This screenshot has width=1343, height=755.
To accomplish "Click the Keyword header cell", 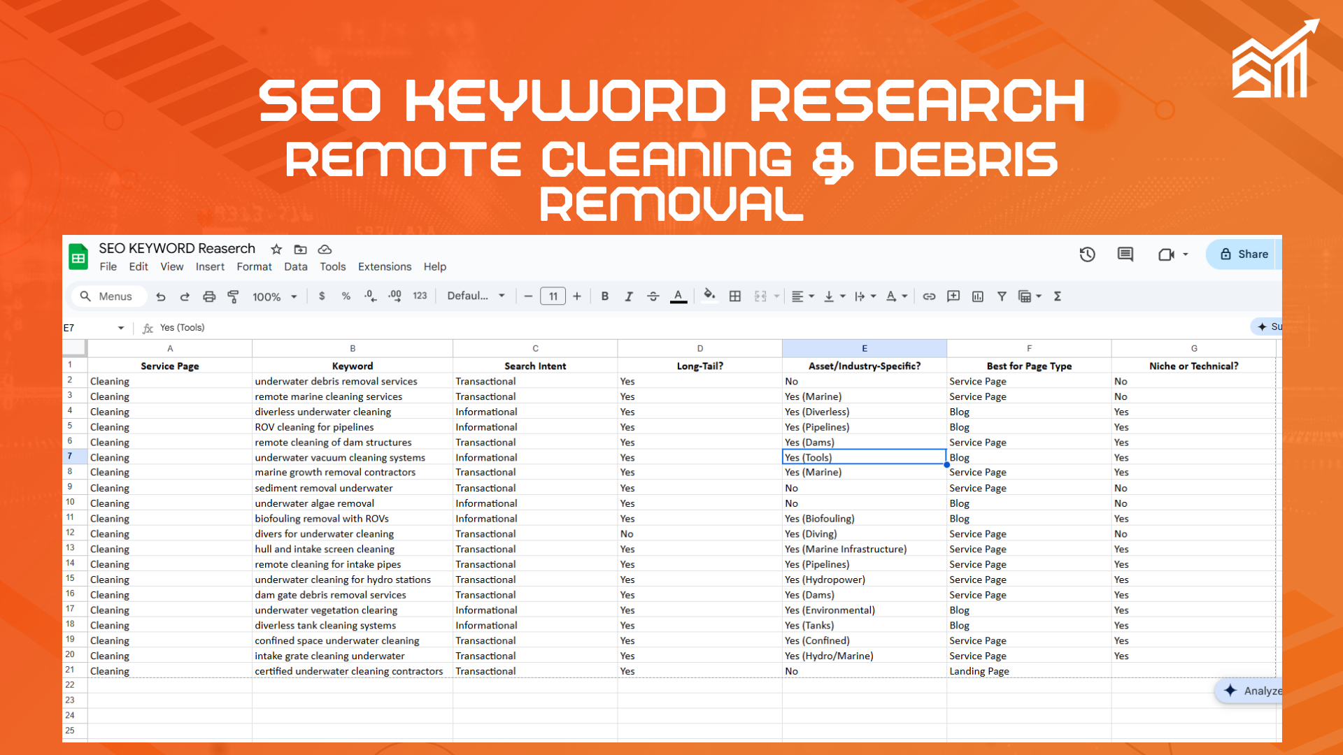I will (353, 366).
